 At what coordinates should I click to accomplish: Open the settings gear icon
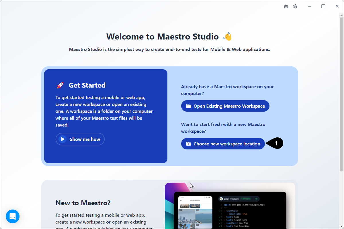(x=295, y=6)
